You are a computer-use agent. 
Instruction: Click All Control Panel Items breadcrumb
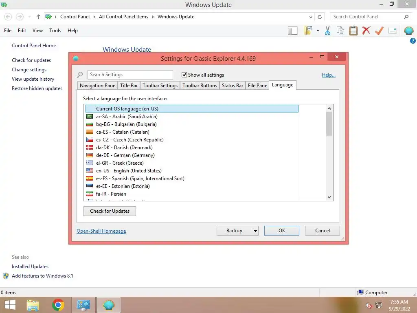(124, 17)
